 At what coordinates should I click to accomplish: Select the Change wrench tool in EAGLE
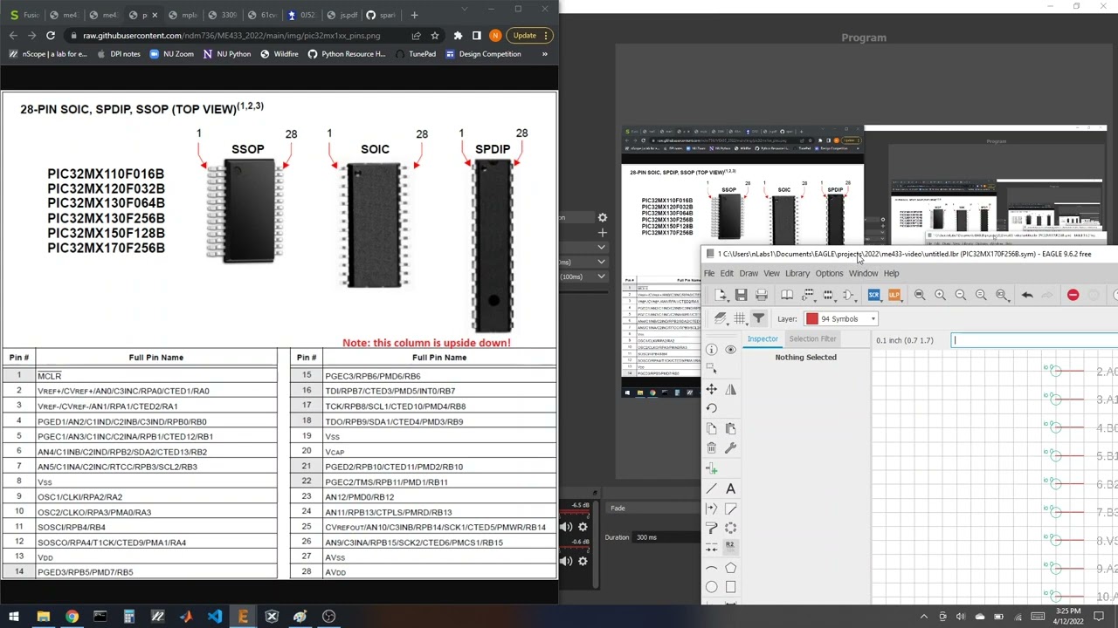pos(731,447)
